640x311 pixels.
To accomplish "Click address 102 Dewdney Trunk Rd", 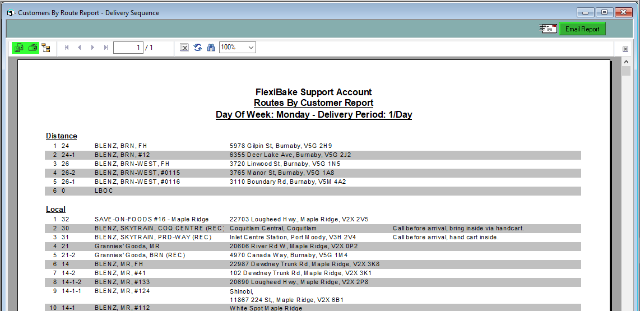I will point(301,273).
